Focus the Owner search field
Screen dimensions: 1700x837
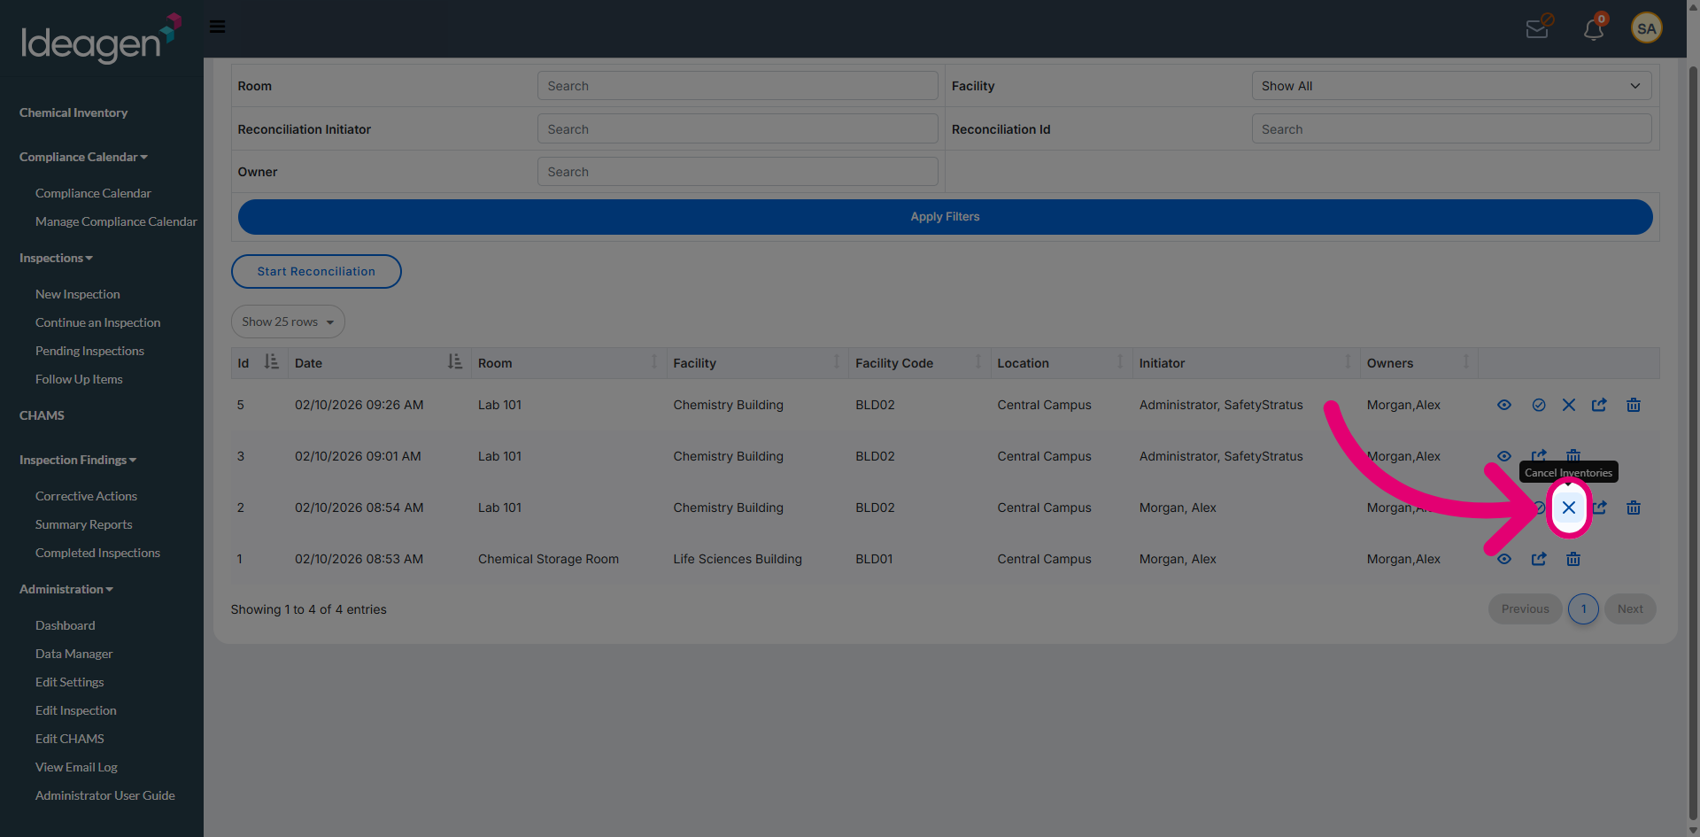point(738,172)
